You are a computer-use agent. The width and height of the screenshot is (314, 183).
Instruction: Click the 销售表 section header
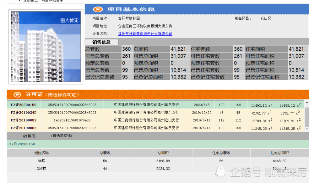(x=30, y=136)
